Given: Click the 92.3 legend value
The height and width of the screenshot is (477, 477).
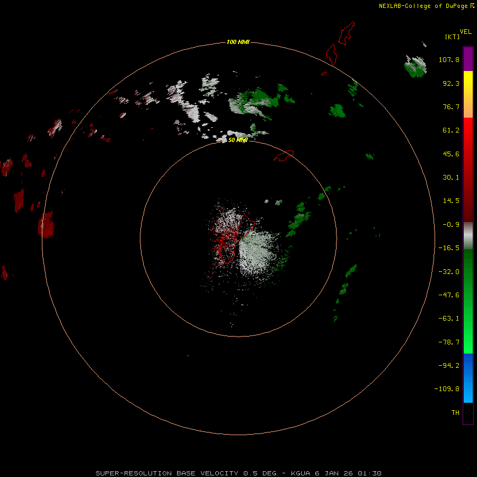Looking at the screenshot, I should [x=451, y=83].
